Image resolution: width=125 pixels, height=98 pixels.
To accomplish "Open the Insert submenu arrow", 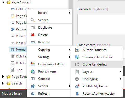I will (x=70, y=13).
